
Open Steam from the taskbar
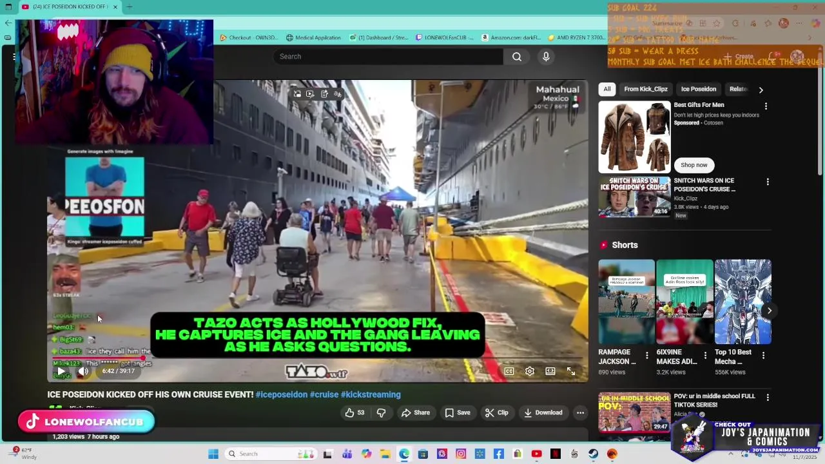[x=593, y=454]
